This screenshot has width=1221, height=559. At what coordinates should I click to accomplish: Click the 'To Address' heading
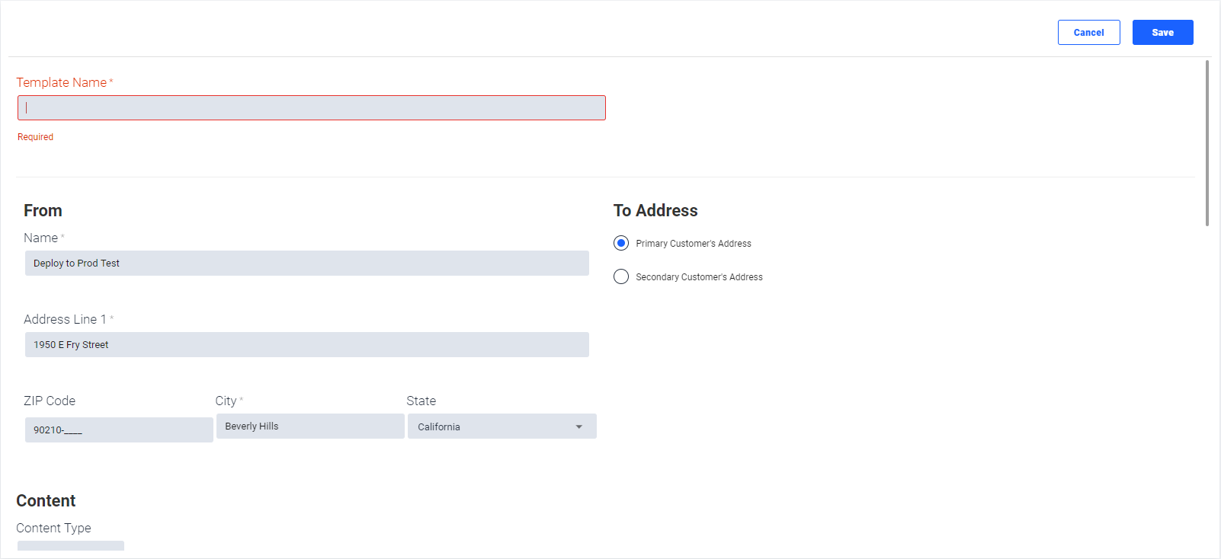coord(655,210)
